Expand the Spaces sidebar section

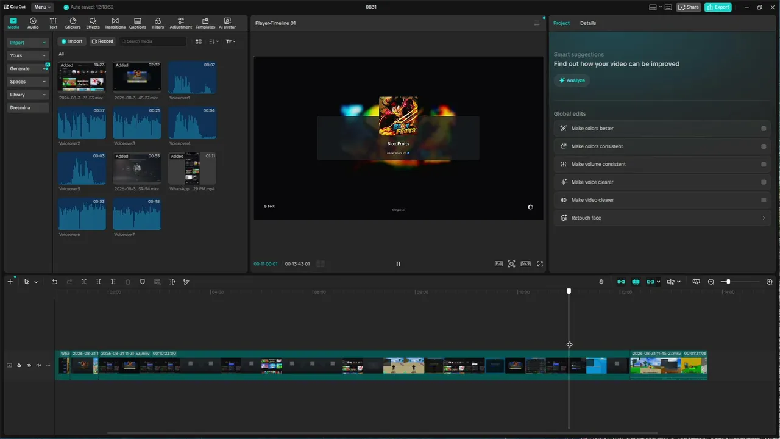(28, 82)
